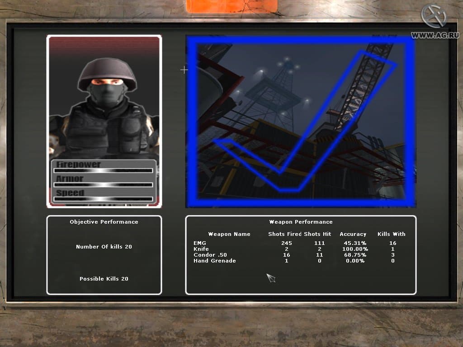Viewport: 463px width, 347px height.
Task: Click the Objective Performance heading
Action: click(104, 222)
